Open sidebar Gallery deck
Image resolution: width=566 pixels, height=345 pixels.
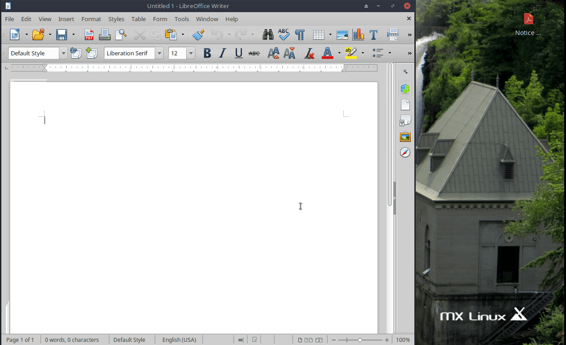(x=405, y=137)
